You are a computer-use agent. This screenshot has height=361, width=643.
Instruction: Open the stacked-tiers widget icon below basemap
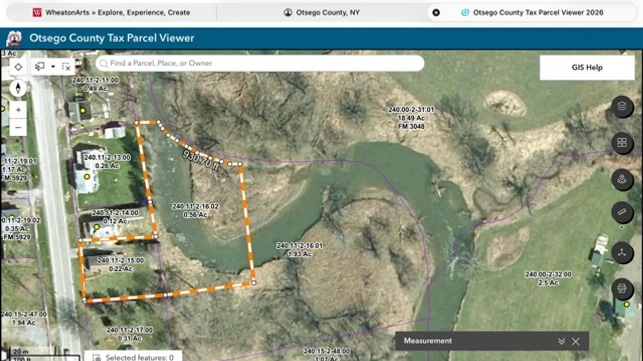click(x=622, y=179)
